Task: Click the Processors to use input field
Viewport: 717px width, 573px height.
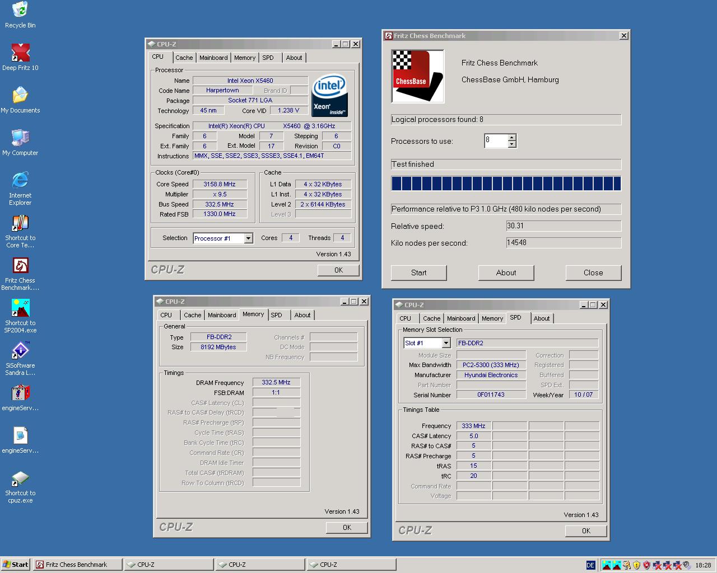Action: 496,140
